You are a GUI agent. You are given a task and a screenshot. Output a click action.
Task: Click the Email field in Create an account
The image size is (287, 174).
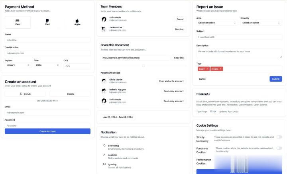(47, 113)
